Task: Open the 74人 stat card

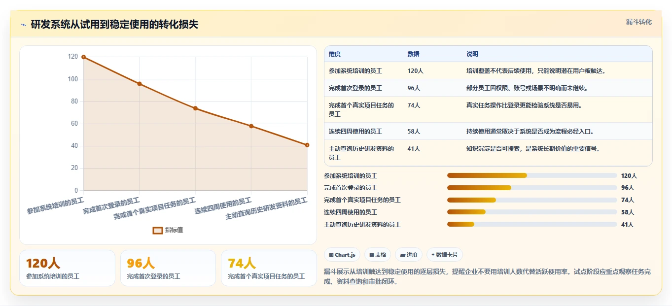Action: tap(269, 268)
